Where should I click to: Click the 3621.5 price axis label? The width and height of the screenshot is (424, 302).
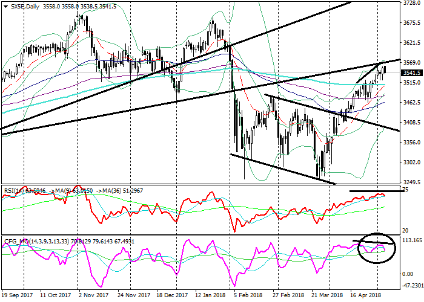pyautogui.click(x=412, y=43)
